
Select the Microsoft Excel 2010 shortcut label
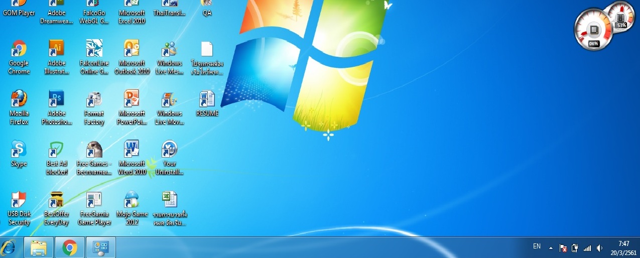click(x=132, y=17)
